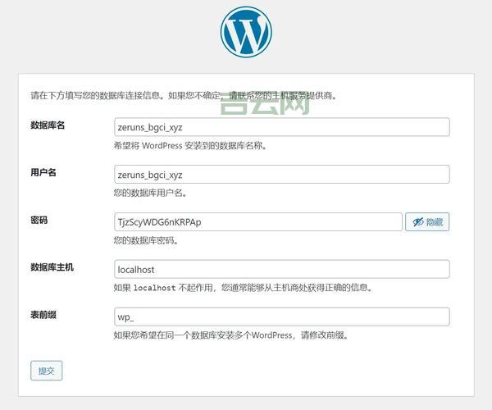The image size is (492, 410).
Task: Toggle password visibility with the 隐藏 button
Action: tap(427, 222)
